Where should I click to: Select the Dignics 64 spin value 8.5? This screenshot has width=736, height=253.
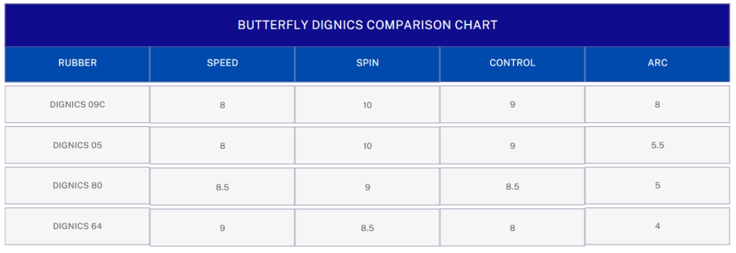coord(367,228)
